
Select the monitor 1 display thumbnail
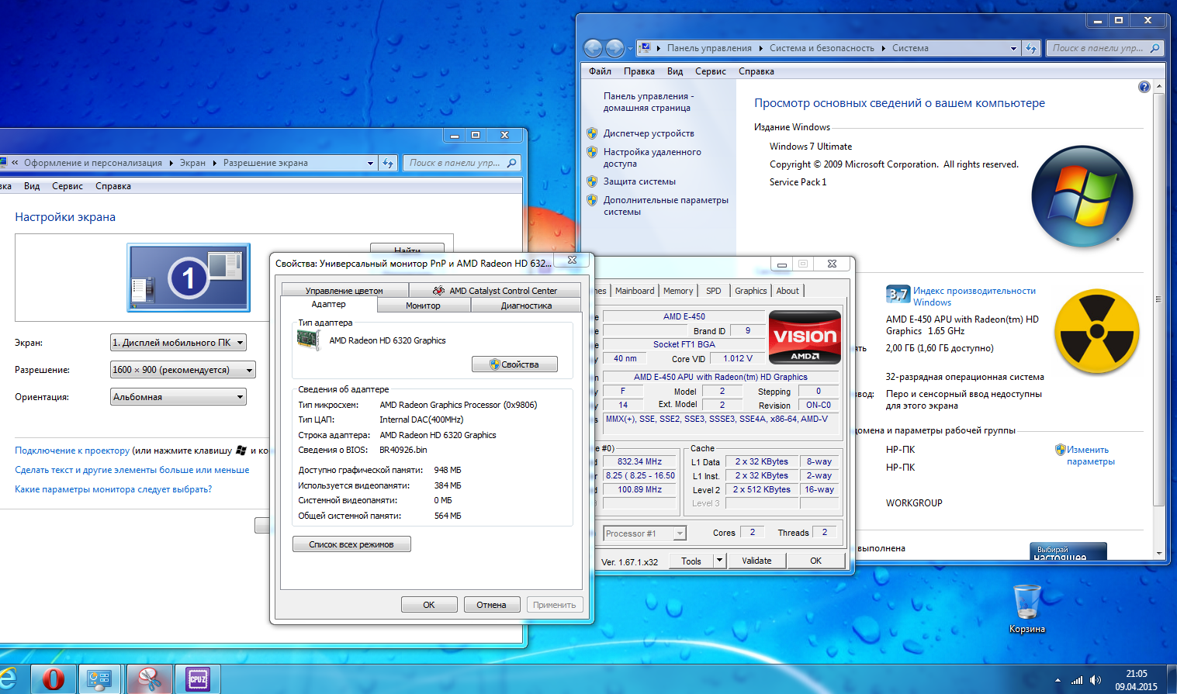(189, 277)
